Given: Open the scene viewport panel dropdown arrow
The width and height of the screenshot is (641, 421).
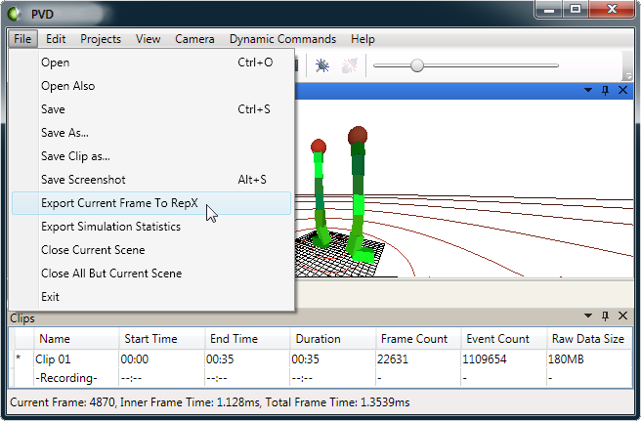Looking at the screenshot, I should tap(588, 90).
